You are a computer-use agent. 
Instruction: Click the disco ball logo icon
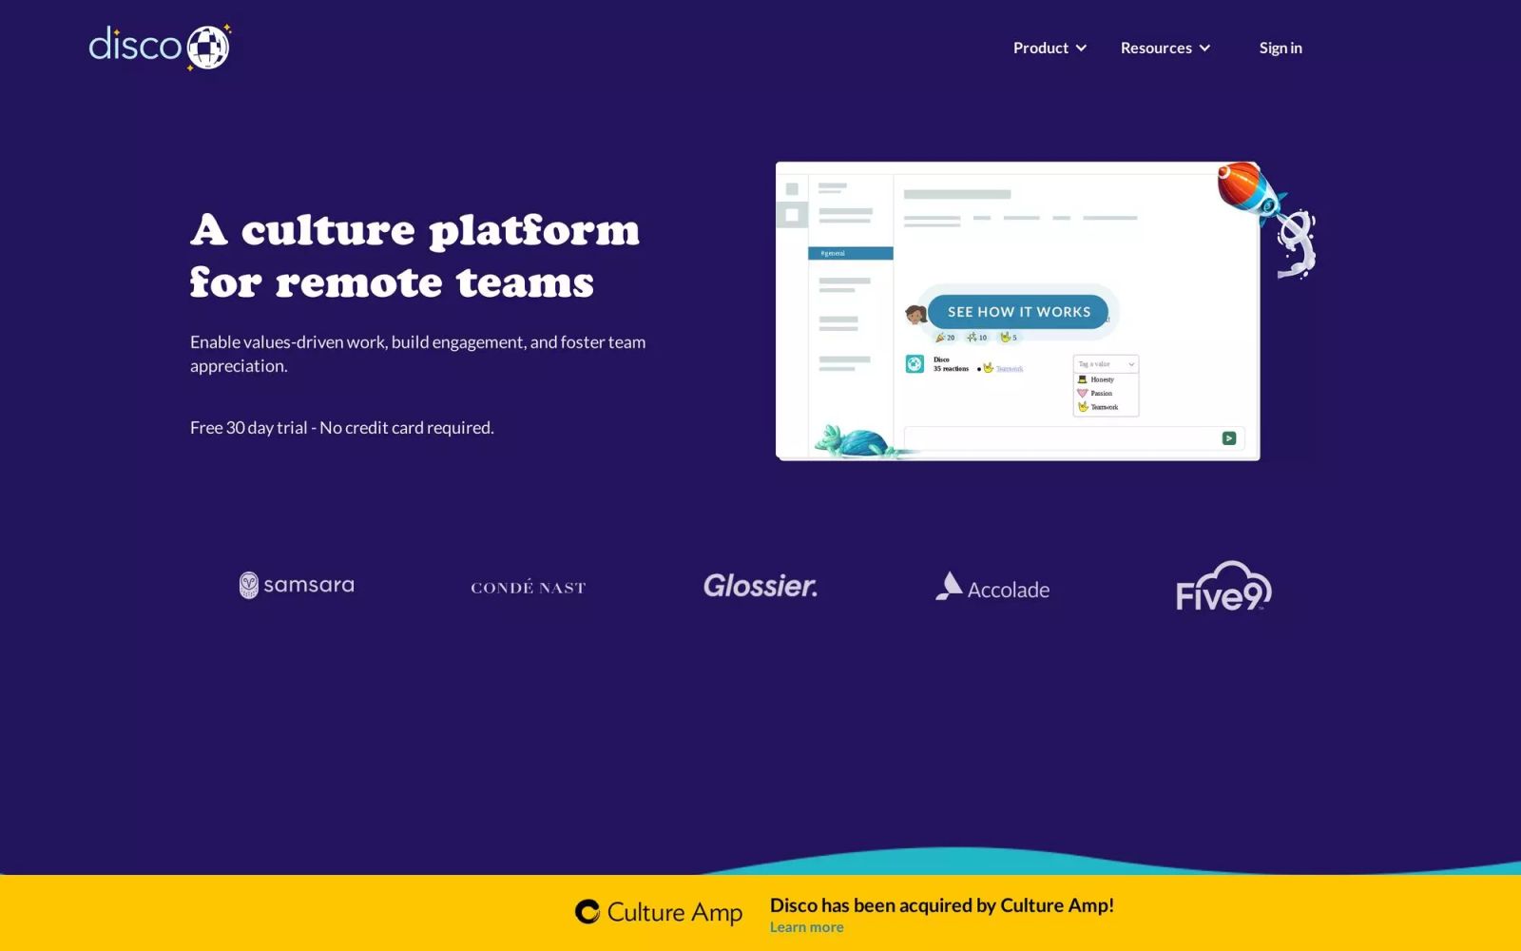(x=208, y=48)
